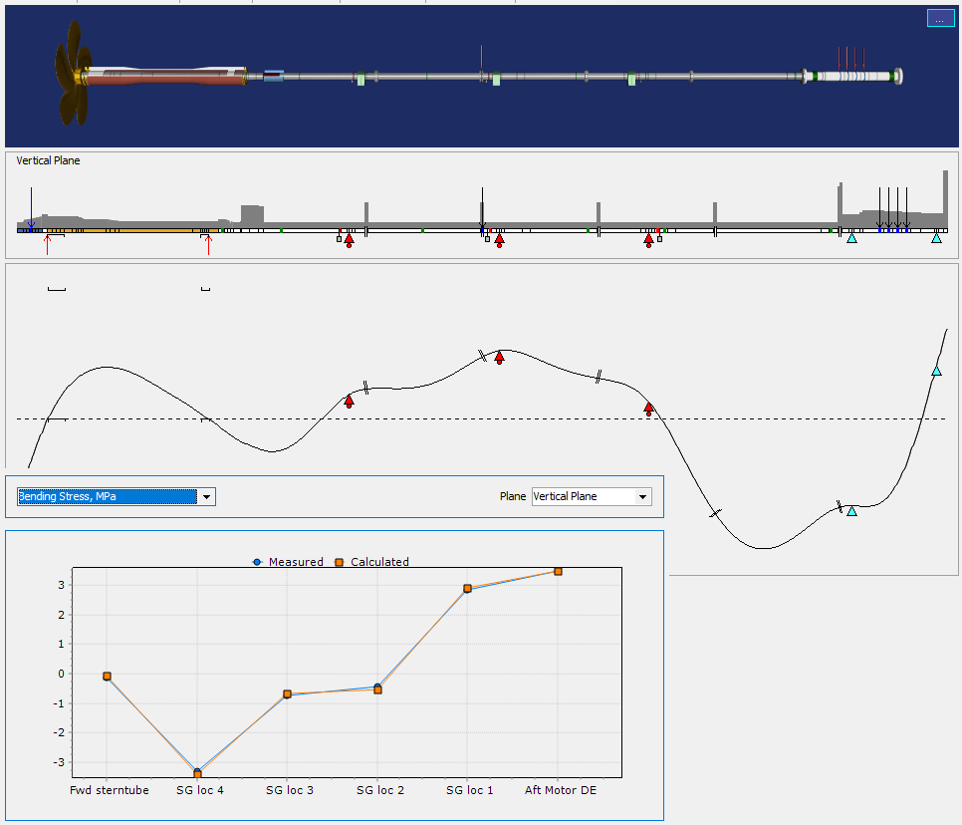Click the data point at Aft Motor DE
The image size is (962, 825).
coord(559,572)
